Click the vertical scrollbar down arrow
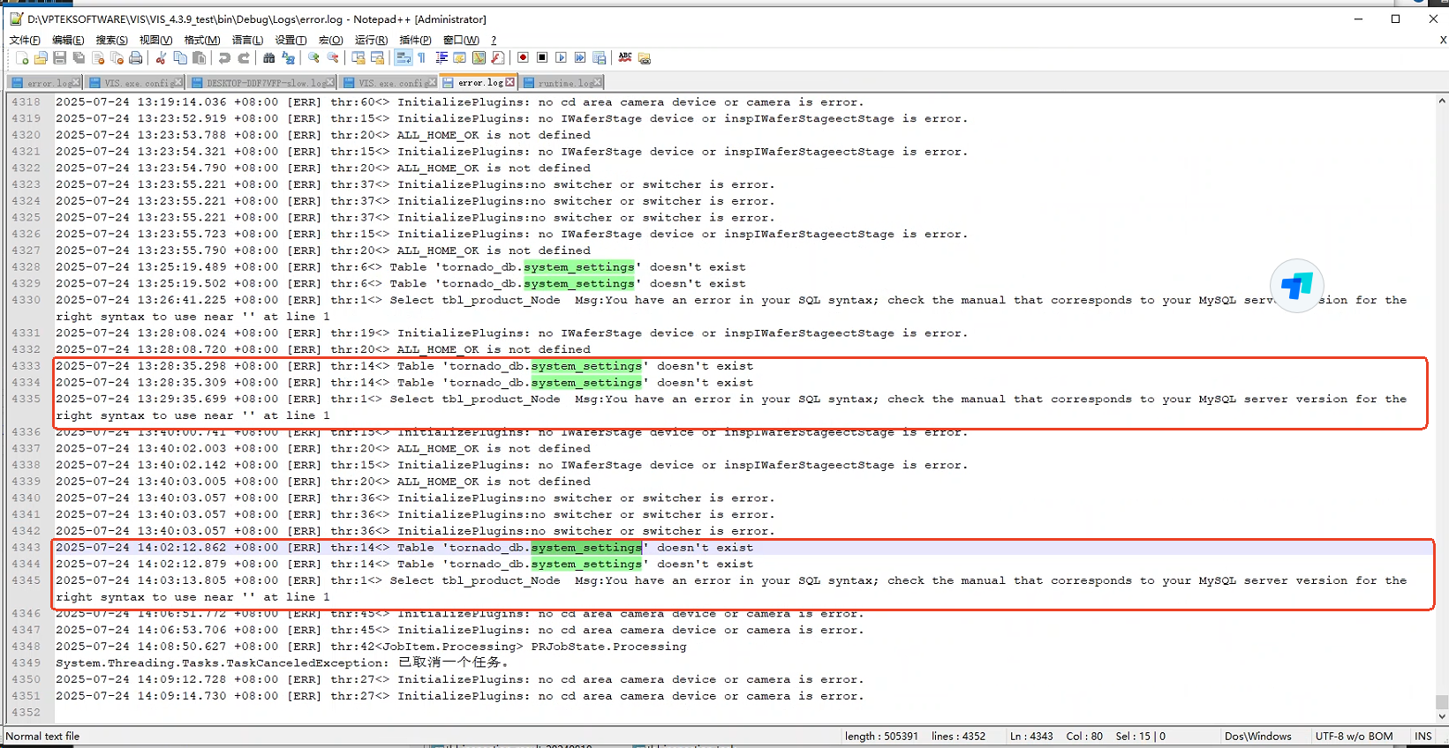1449x748 pixels. 1441,717
